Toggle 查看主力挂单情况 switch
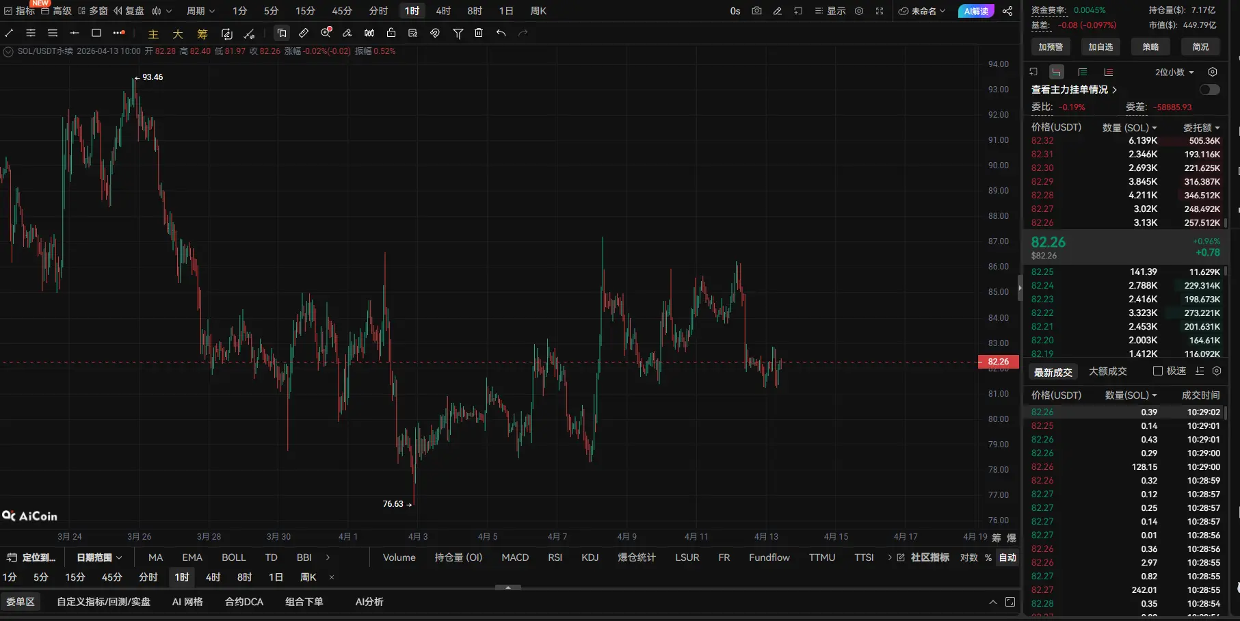 pyautogui.click(x=1210, y=90)
